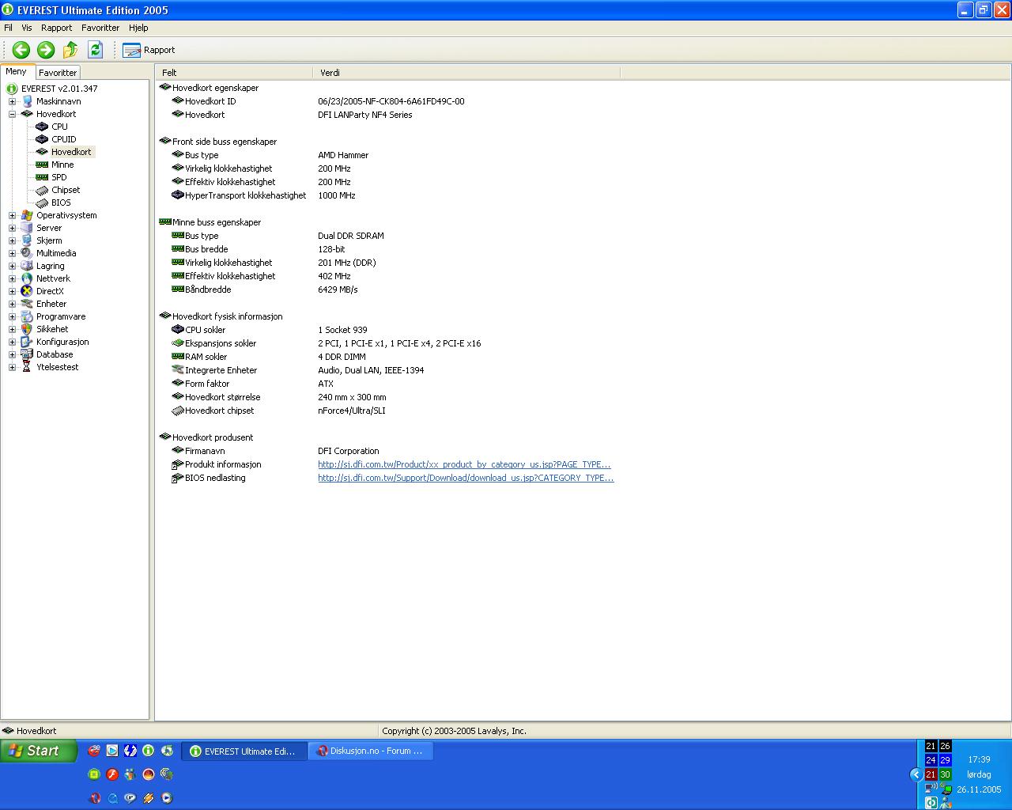Expand the Operativsystem tree node
The height and width of the screenshot is (810, 1012).
point(12,215)
